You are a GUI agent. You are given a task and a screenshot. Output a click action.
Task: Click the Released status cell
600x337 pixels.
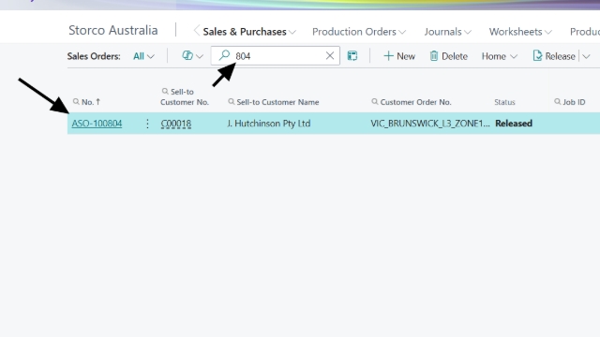pos(514,124)
